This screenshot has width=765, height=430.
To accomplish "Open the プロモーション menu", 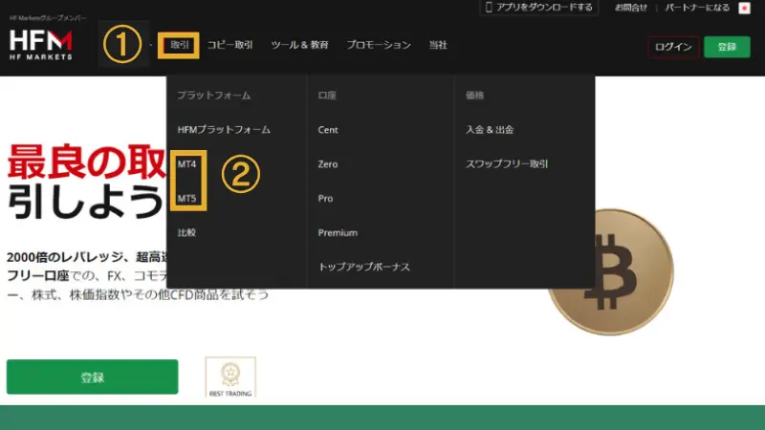I will (x=379, y=45).
